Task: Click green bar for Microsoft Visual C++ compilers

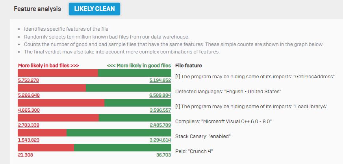Action: (x=135, y=118)
